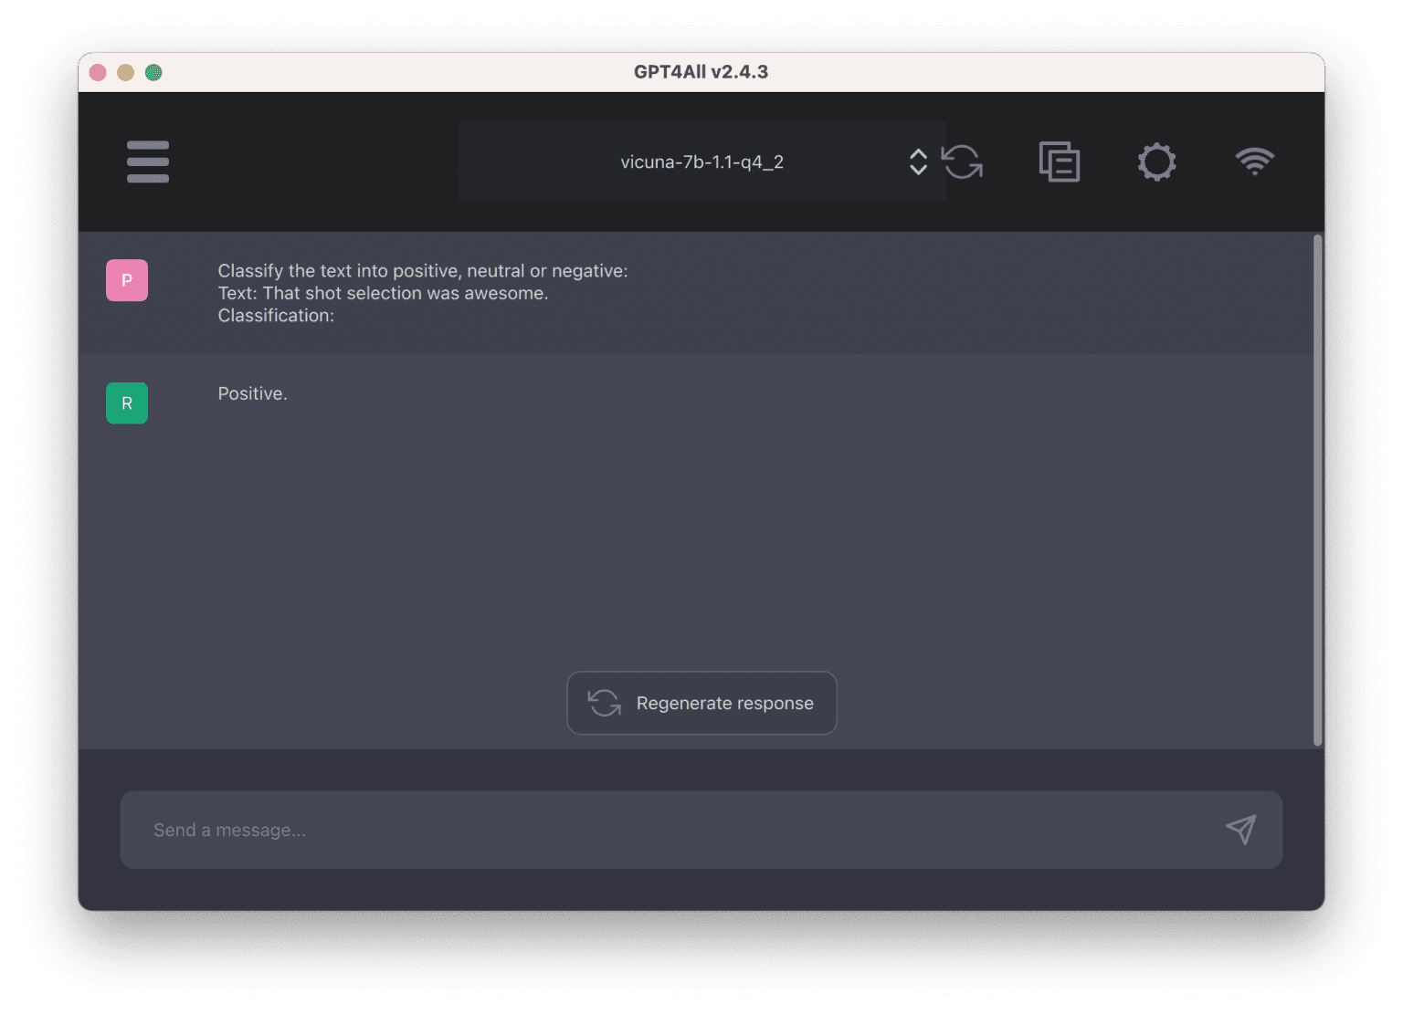
Task: Open settings via the gear icon
Action: [1156, 162]
